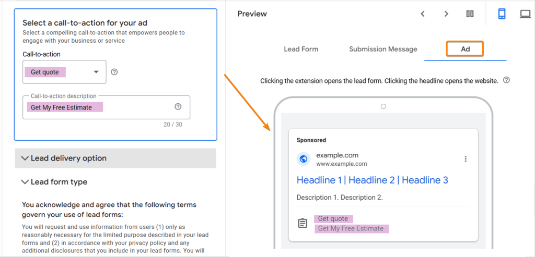This screenshot has width=535, height=257.
Task: Switch to the Lead Form preview tab
Action: point(301,49)
